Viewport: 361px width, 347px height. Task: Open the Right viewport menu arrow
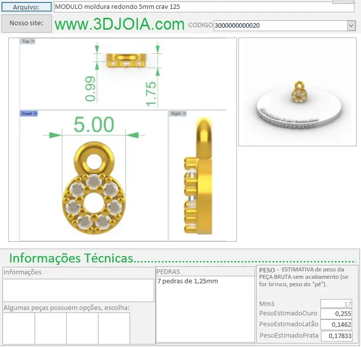[184, 114]
